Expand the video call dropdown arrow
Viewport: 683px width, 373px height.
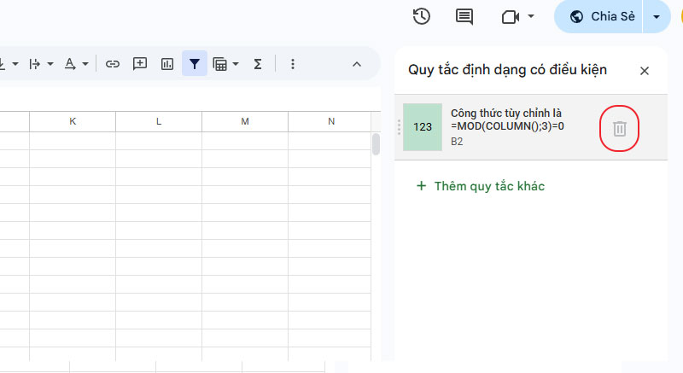point(531,16)
